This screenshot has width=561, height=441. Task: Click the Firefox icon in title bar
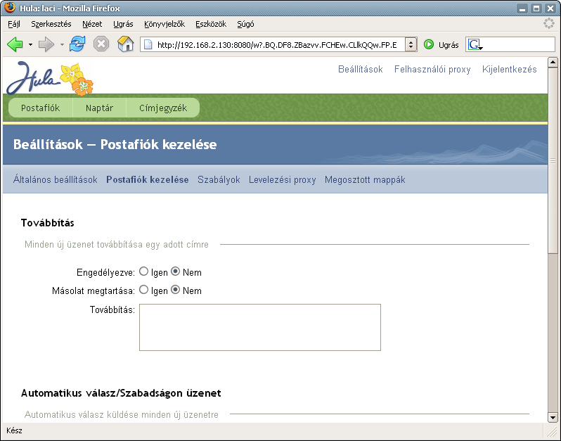pos(10,7)
